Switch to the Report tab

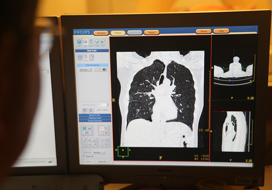pyautogui.click(x=151, y=33)
